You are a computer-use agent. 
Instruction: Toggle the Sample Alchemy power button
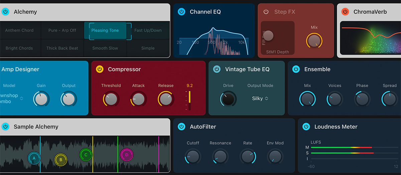point(5,127)
